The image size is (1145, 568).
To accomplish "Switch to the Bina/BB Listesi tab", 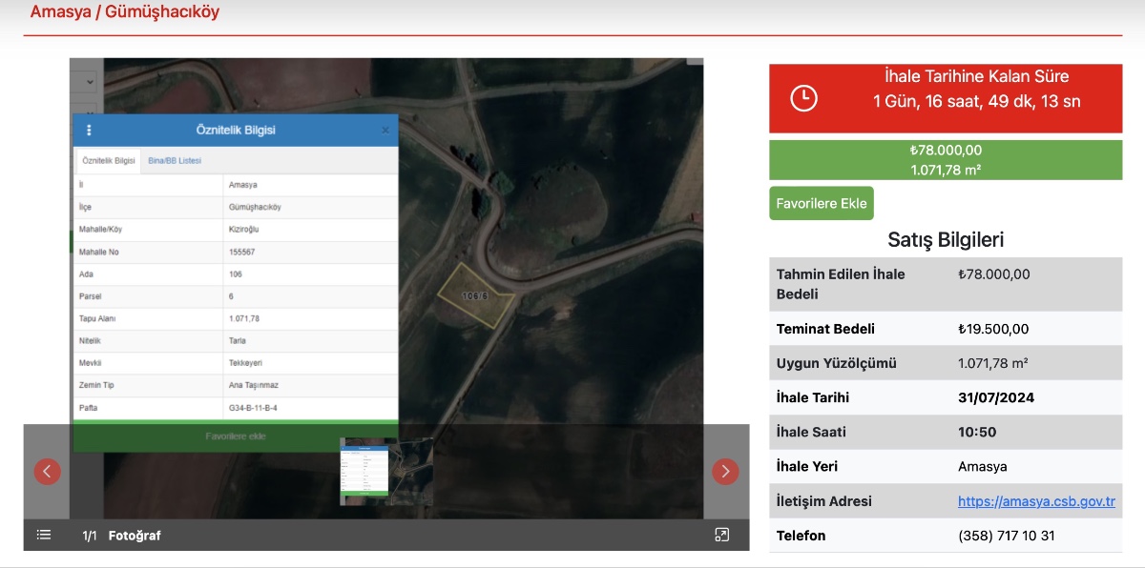I will coord(175,161).
